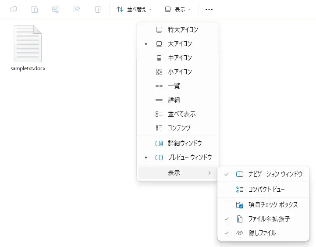
Task: Enable 項目チェック ボックス option
Action: [x=263, y=204]
